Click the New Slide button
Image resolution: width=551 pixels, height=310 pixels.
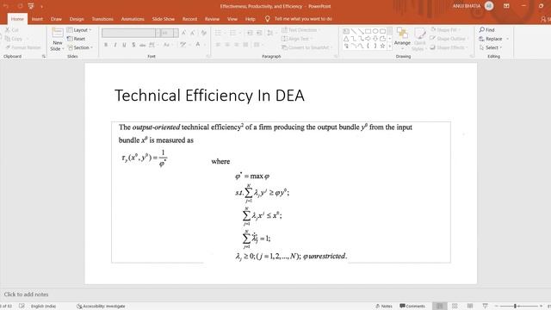point(57,40)
